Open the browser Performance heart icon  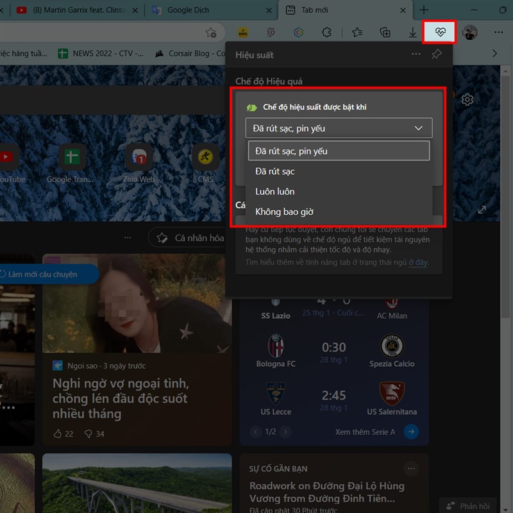440,32
